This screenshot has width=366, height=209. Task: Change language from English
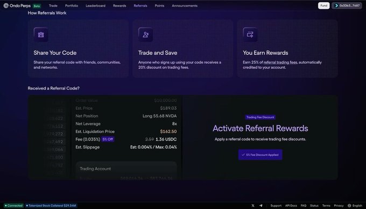point(355,205)
